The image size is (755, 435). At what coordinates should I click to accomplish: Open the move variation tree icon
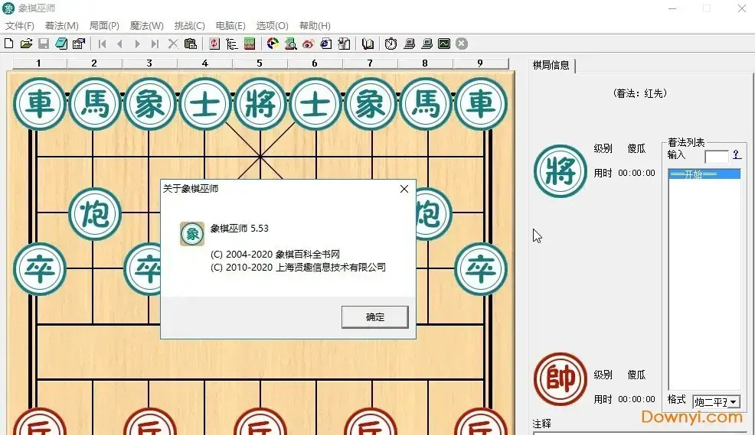pos(231,44)
